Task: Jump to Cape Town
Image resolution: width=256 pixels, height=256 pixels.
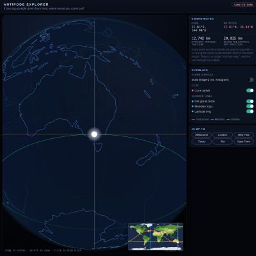Action: point(244,141)
